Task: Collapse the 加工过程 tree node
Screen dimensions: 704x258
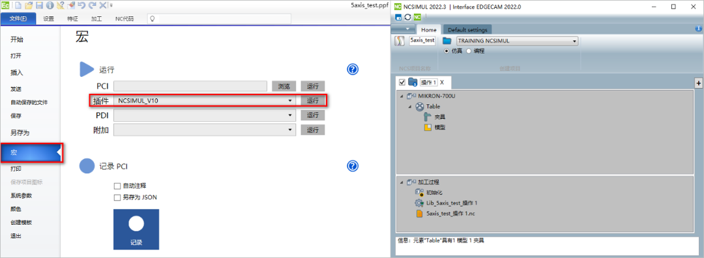Action: tap(402, 182)
